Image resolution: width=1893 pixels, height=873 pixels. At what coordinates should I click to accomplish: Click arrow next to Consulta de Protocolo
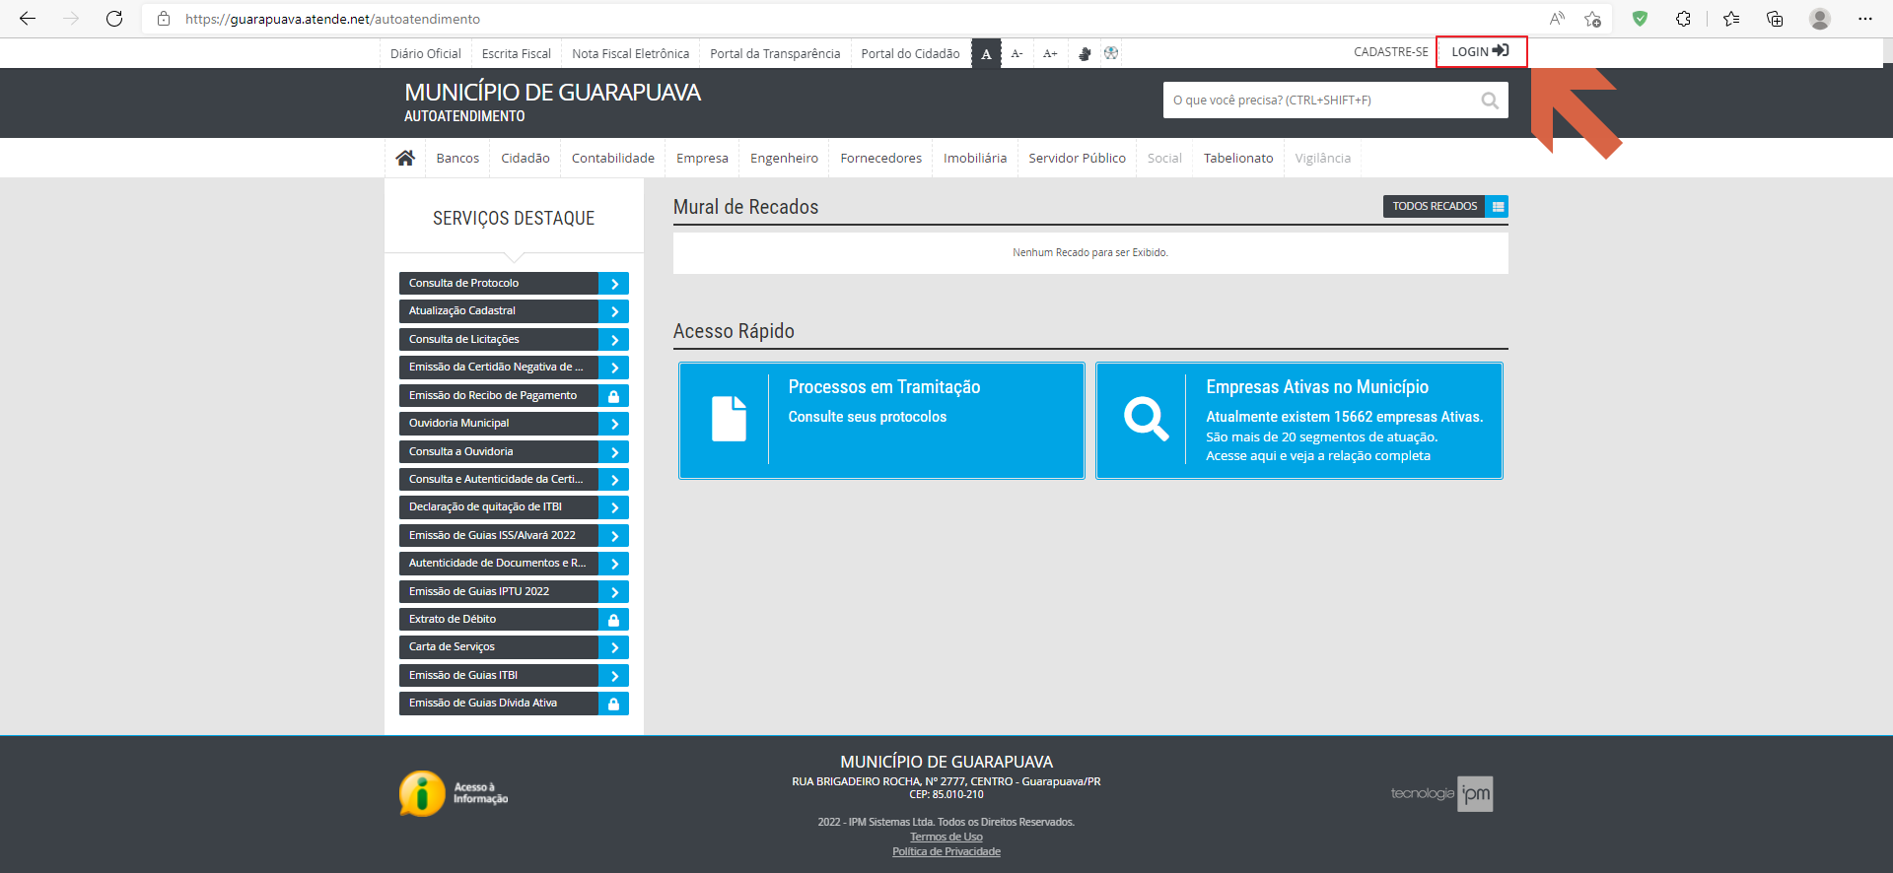(613, 284)
